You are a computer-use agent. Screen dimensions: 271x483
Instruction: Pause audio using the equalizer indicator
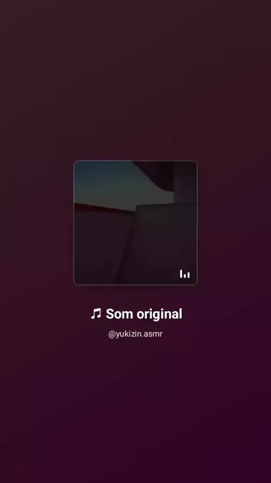[185, 274]
